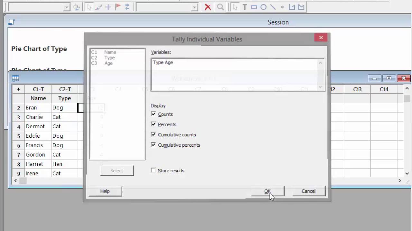Click the Variables box scroll-up arrow
Screen dimensions: 412x231
(320, 63)
